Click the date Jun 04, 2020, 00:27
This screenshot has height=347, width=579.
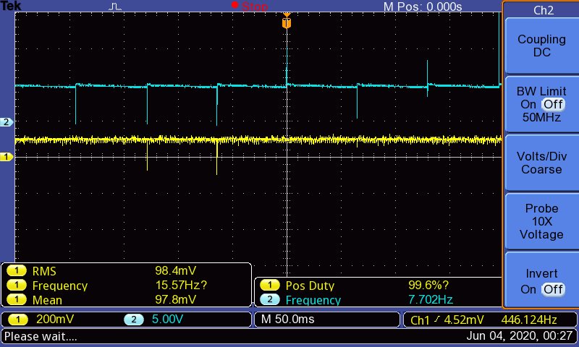(x=519, y=336)
